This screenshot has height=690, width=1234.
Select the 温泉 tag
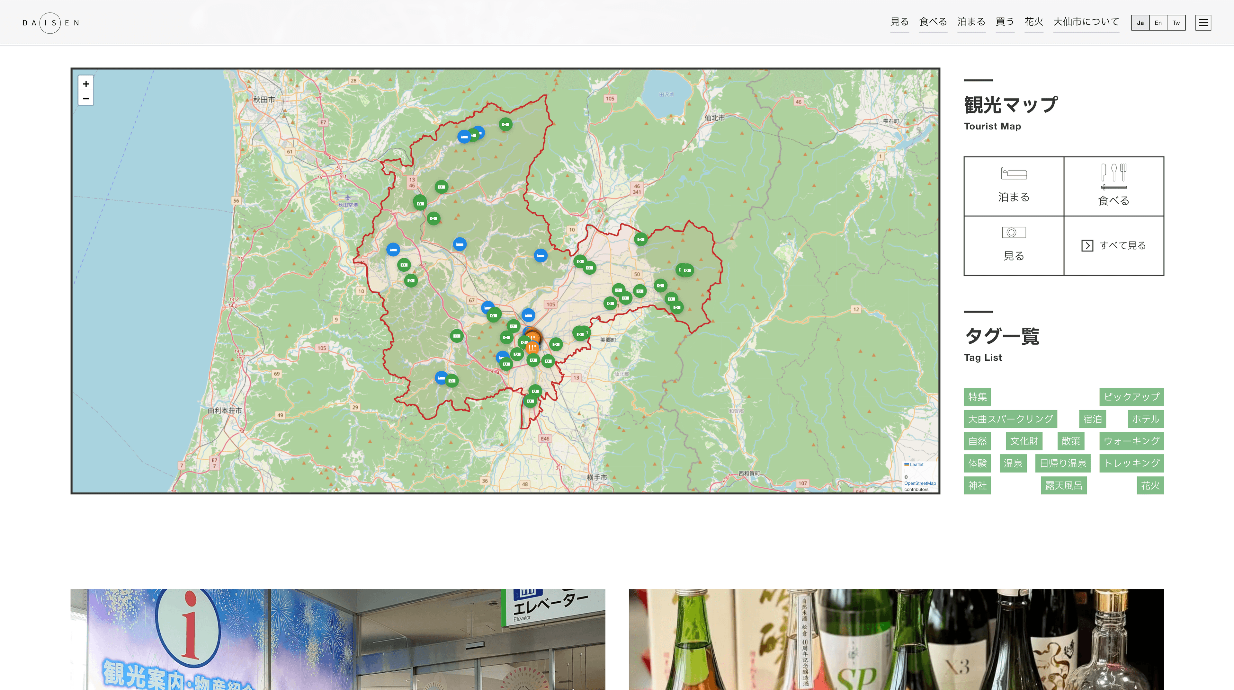click(x=1013, y=464)
